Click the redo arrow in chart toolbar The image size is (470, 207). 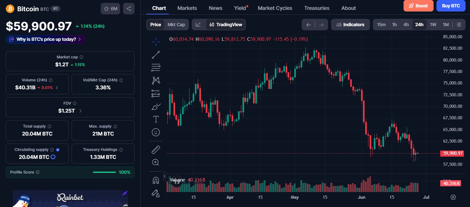tap(321, 25)
